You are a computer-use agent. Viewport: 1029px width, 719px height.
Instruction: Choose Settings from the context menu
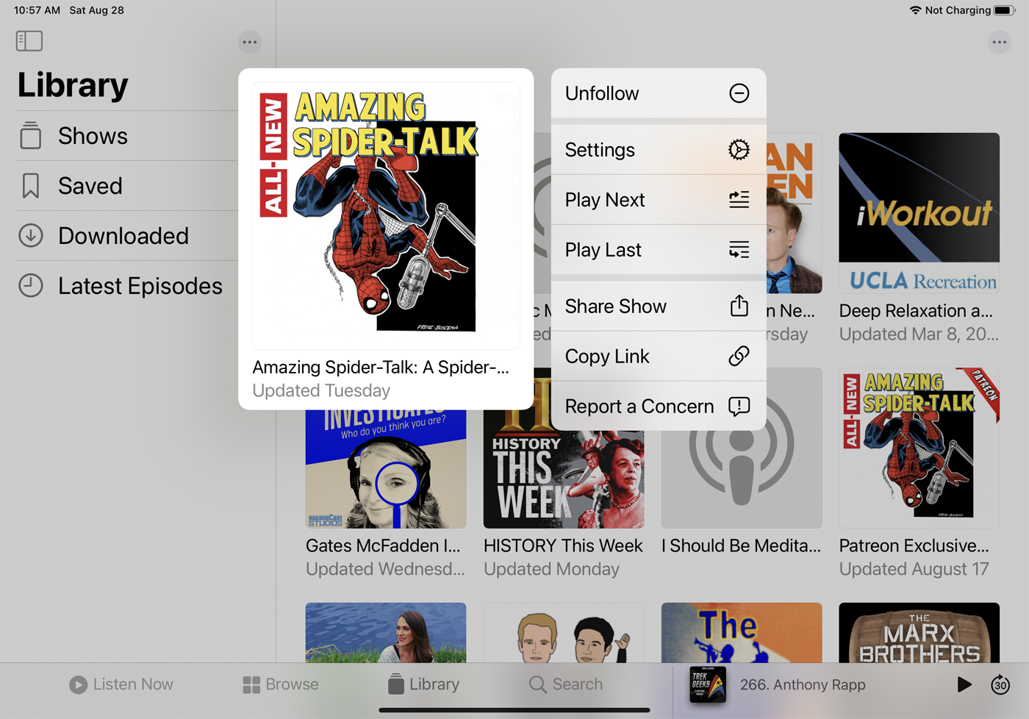[x=659, y=150]
